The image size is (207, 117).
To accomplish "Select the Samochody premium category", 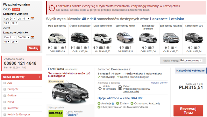I will pyautogui.click(x=148, y=38).
